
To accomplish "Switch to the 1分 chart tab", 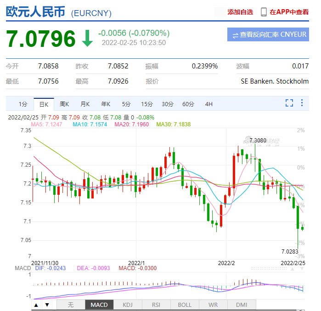I will (x=23, y=104).
